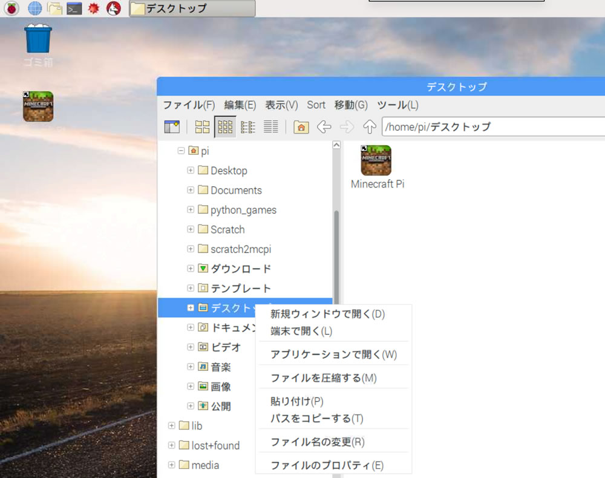
Task: Choose ファイルのプロパティ(E) from context menu
Action: 333,465
